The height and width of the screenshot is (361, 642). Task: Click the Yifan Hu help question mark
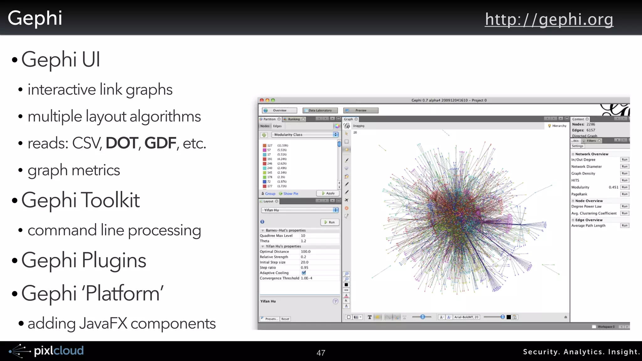(335, 301)
